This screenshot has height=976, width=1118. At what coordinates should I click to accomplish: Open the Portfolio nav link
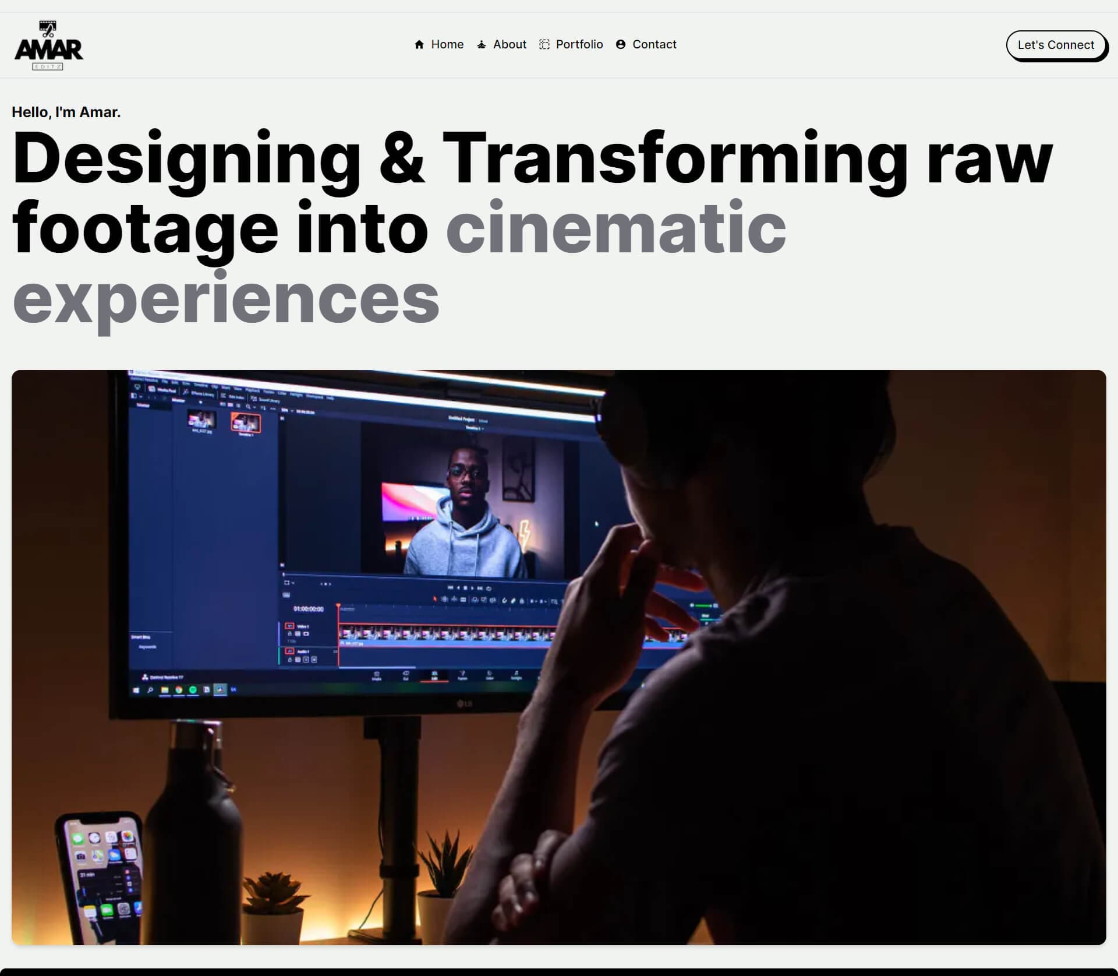point(579,45)
